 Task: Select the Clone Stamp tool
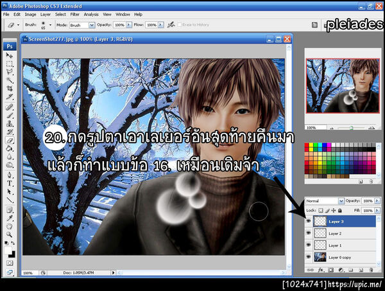[x=10, y=123]
